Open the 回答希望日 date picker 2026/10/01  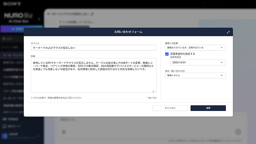(198, 63)
